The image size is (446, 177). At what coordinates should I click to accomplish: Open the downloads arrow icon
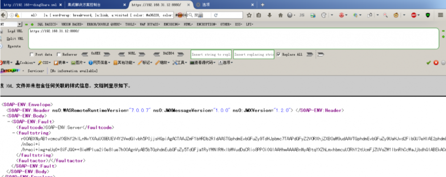click(270, 15)
